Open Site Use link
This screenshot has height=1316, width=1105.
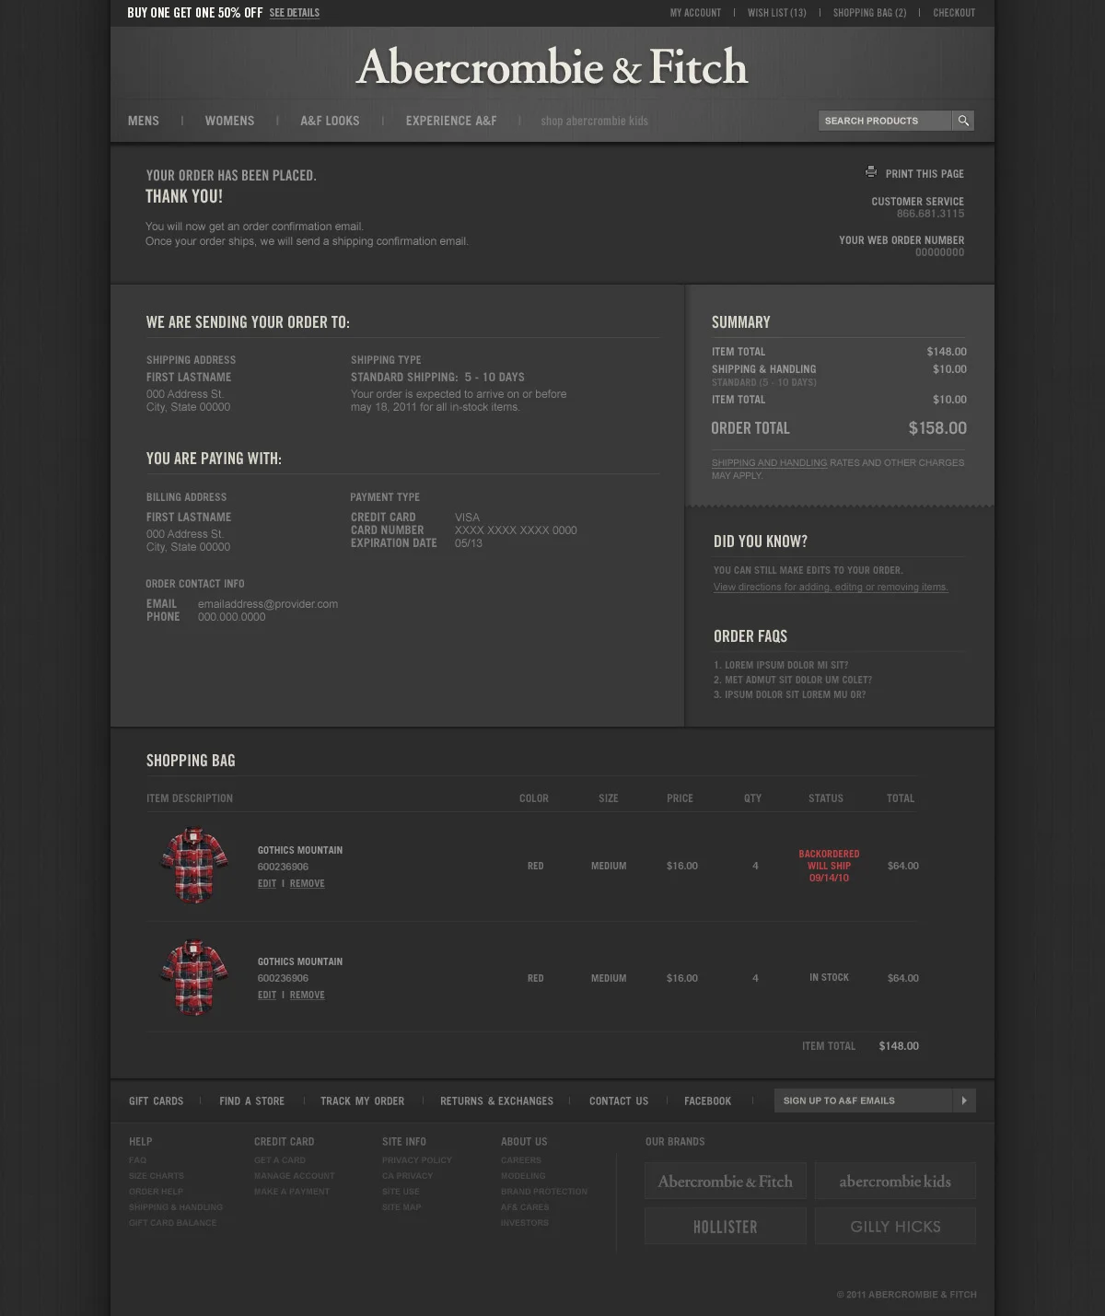coord(401,1192)
